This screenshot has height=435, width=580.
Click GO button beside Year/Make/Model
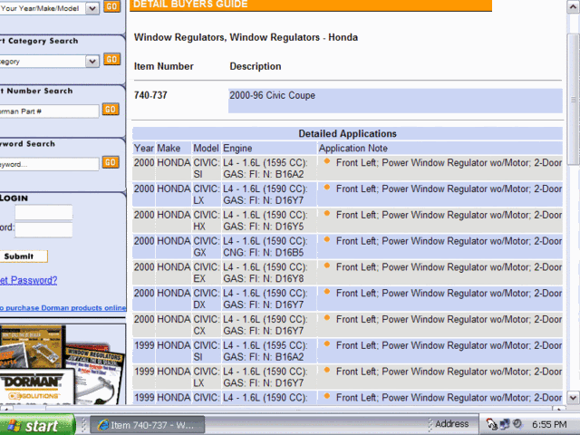click(x=111, y=6)
